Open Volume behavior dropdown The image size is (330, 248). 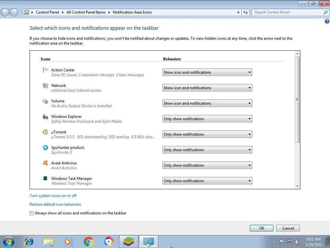click(207, 103)
